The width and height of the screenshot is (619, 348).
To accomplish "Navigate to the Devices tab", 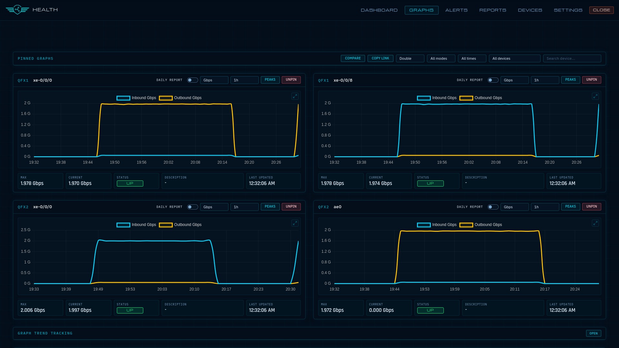I will pyautogui.click(x=530, y=10).
